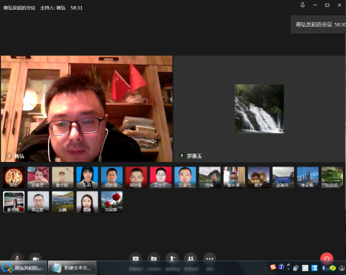Open the participants list icon
Viewport: 346px width, 275px height.
[190, 258]
